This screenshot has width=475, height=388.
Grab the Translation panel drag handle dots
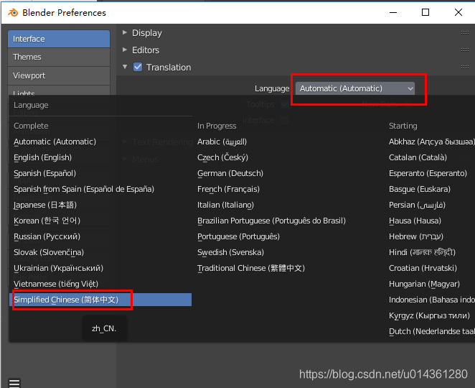point(465,67)
